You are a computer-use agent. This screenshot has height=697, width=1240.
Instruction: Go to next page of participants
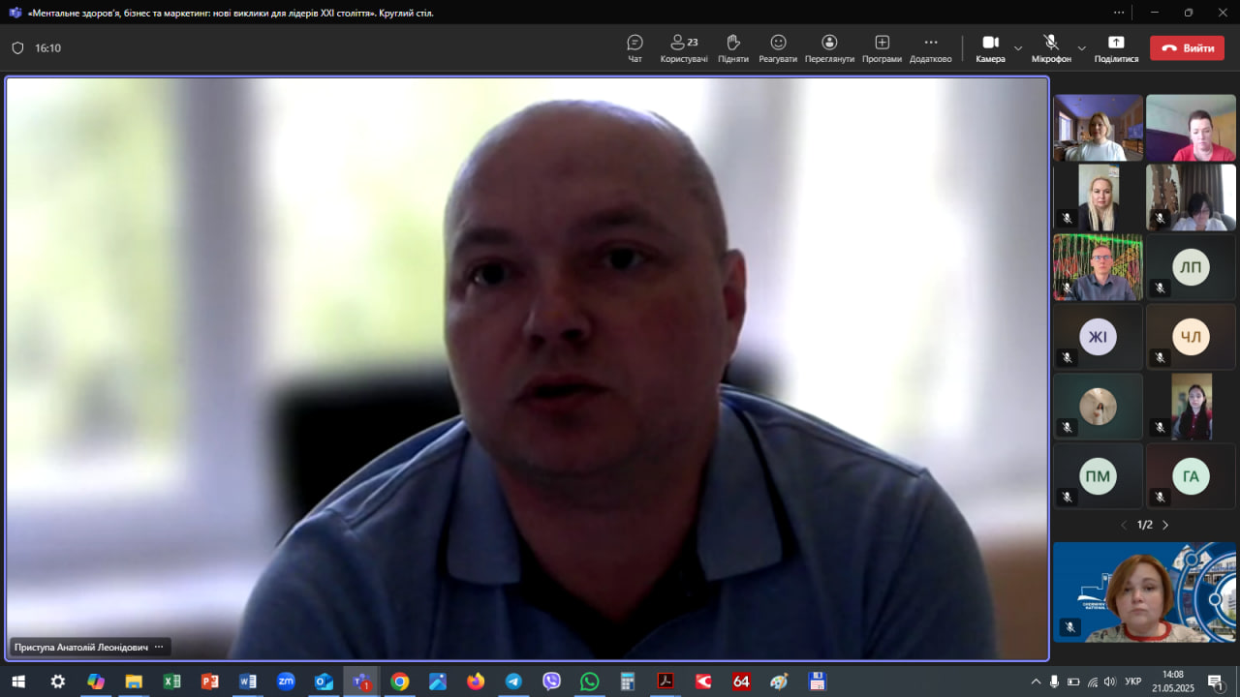(x=1165, y=525)
